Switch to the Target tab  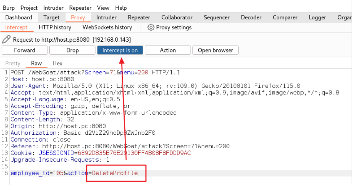(x=51, y=17)
